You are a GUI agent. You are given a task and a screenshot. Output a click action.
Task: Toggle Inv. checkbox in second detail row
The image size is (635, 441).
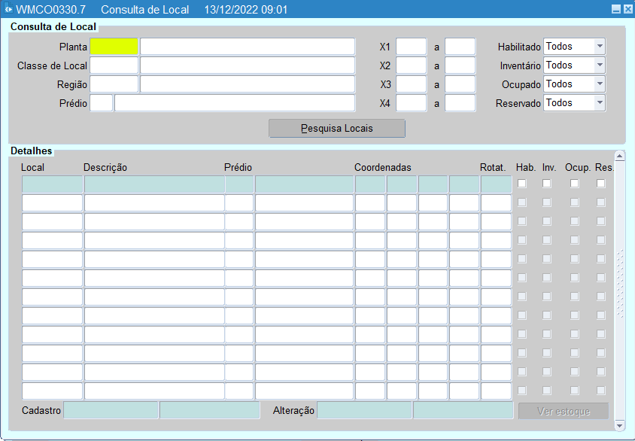(x=547, y=202)
